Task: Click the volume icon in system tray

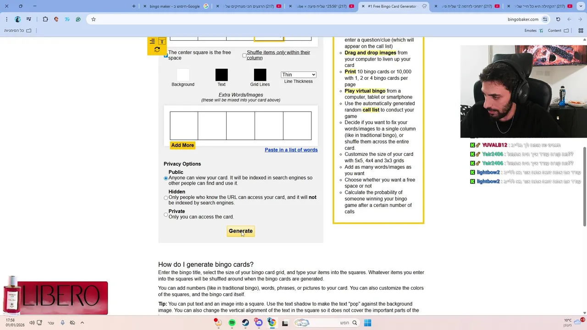Action: coord(32,323)
